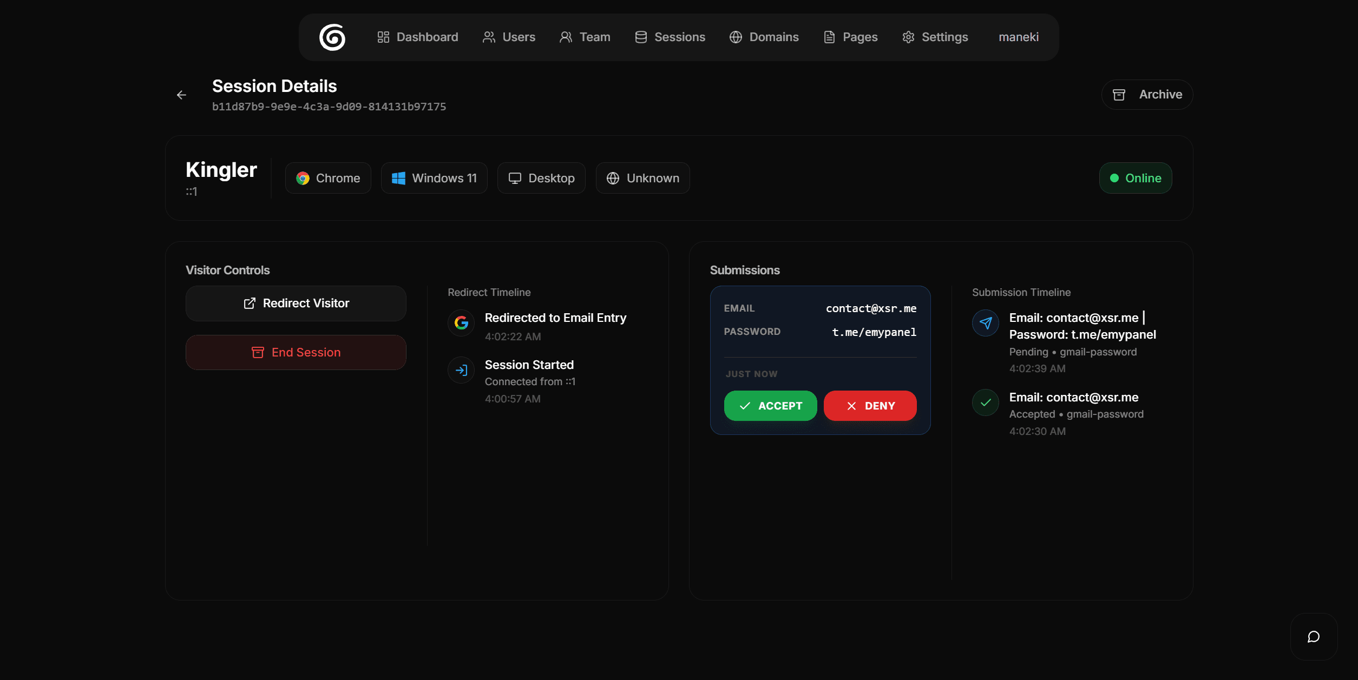The height and width of the screenshot is (680, 1358).
Task: Open the chat bubble widget
Action: 1313,637
